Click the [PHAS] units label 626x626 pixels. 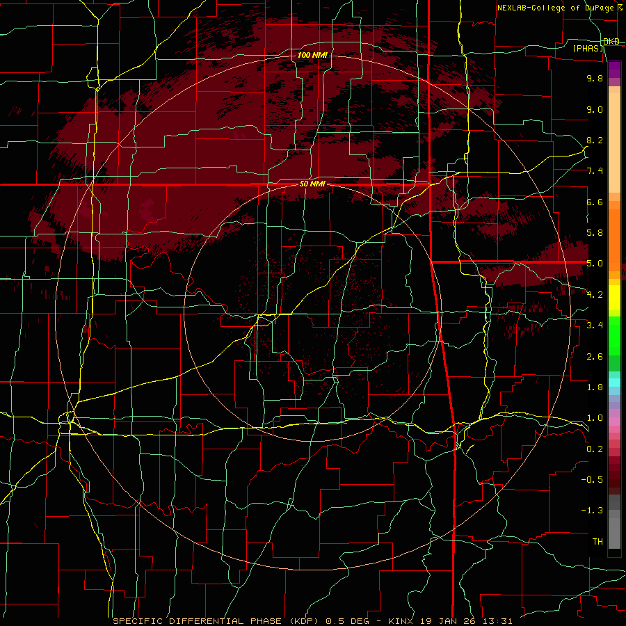point(588,49)
